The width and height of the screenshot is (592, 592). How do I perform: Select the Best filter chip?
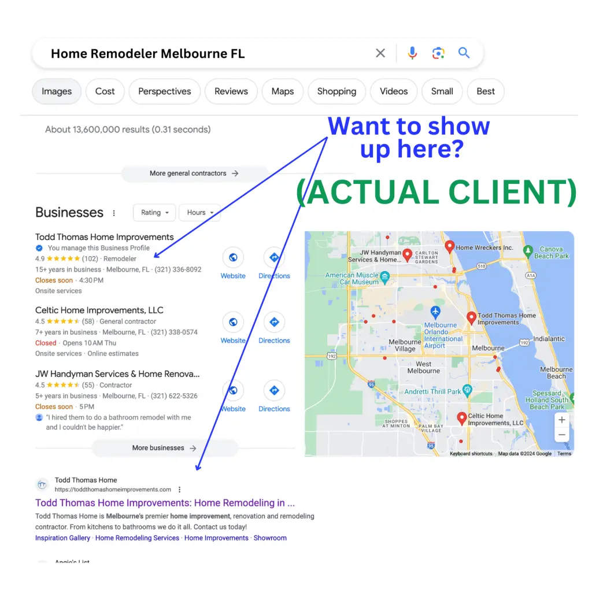[x=486, y=91]
